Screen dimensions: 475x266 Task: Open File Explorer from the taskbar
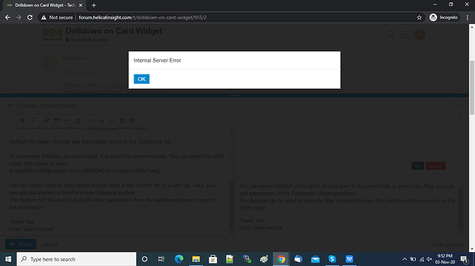point(196,259)
